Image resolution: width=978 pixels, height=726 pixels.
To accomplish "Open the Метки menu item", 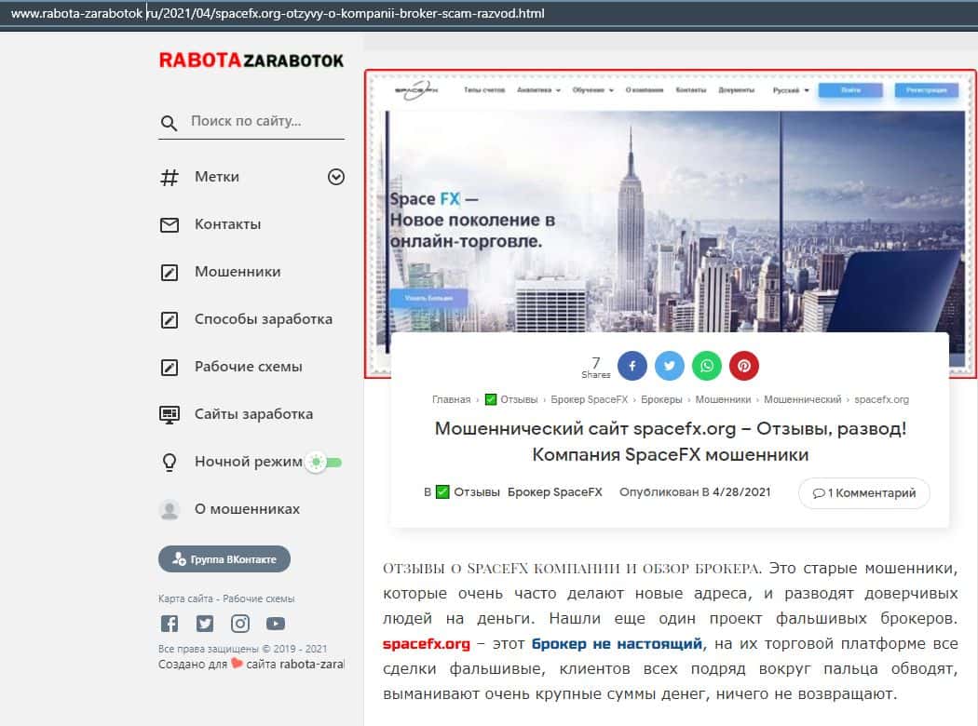I will pyautogui.click(x=216, y=177).
